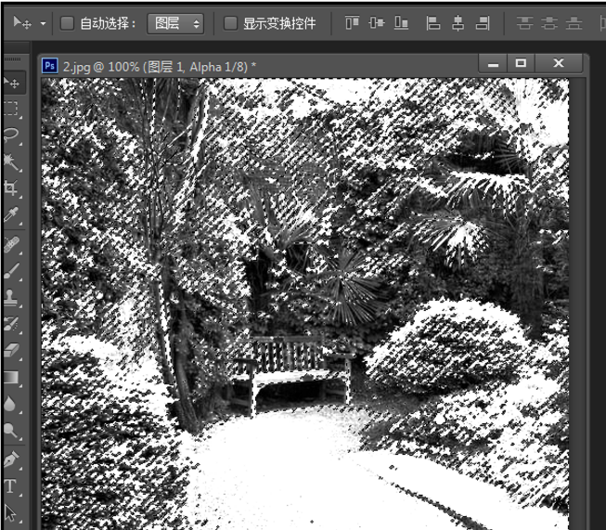
Task: Align left edges of layers
Action: (x=433, y=23)
